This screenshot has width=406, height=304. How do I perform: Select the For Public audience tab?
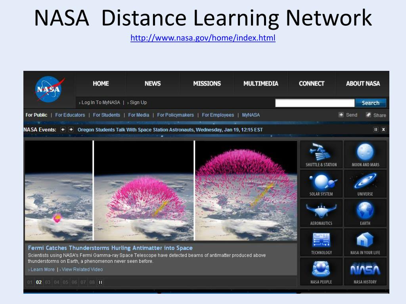(36, 115)
